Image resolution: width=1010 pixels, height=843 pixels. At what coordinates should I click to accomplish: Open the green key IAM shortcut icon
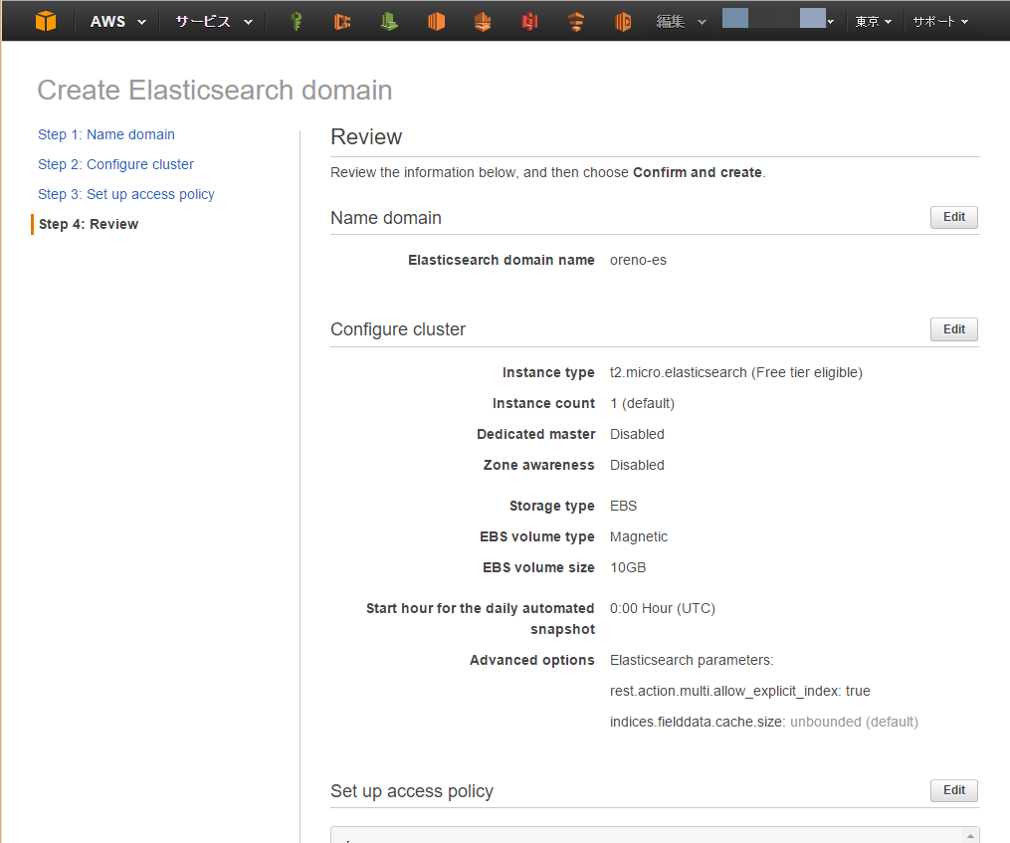297,21
